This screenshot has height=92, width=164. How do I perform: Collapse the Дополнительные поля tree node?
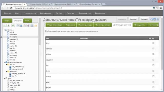click(x=4, y=62)
